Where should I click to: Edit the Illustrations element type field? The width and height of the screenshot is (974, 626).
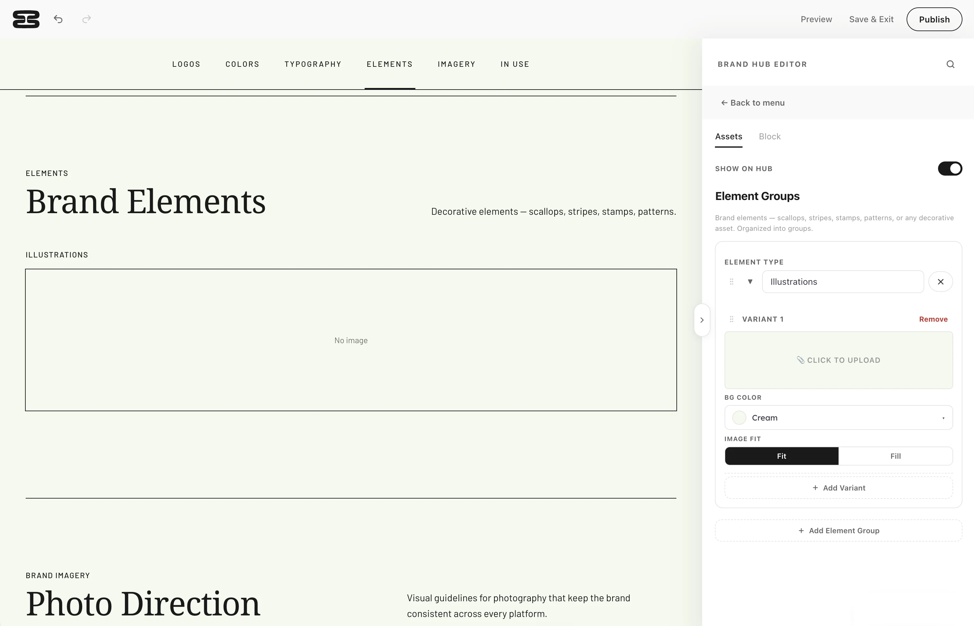[843, 282]
